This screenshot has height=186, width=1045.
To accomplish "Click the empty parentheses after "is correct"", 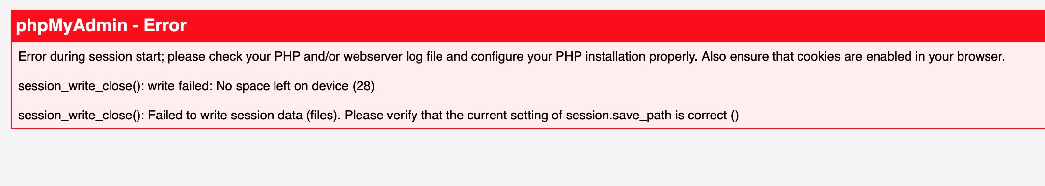I will (735, 116).
